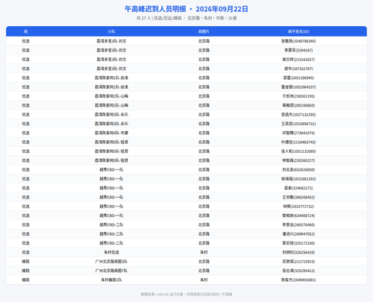Select rider cell 雷金银(1052064337)
Screen dimensions: 373x302
298,87
